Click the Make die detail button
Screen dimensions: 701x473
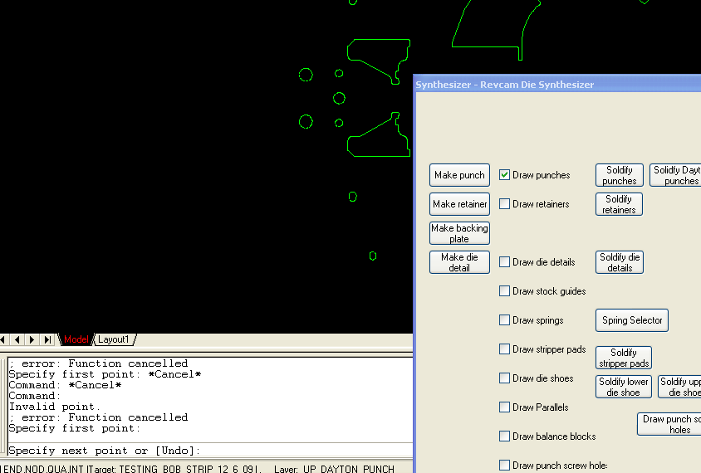pos(459,262)
